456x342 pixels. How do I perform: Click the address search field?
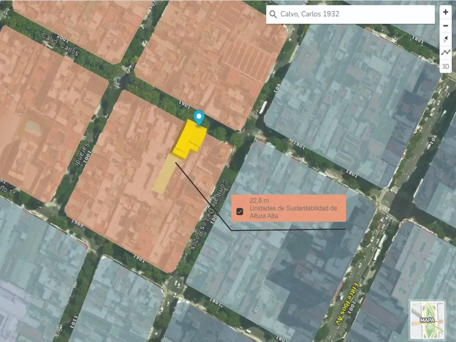(350, 14)
